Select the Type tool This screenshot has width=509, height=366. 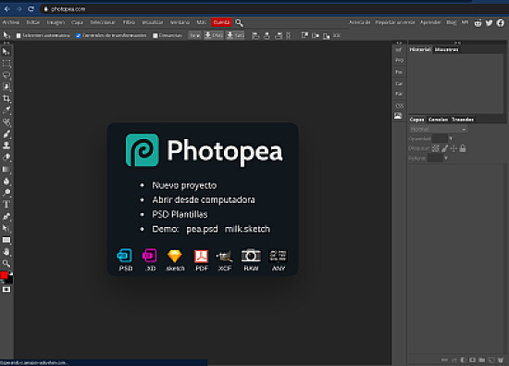pos(6,204)
